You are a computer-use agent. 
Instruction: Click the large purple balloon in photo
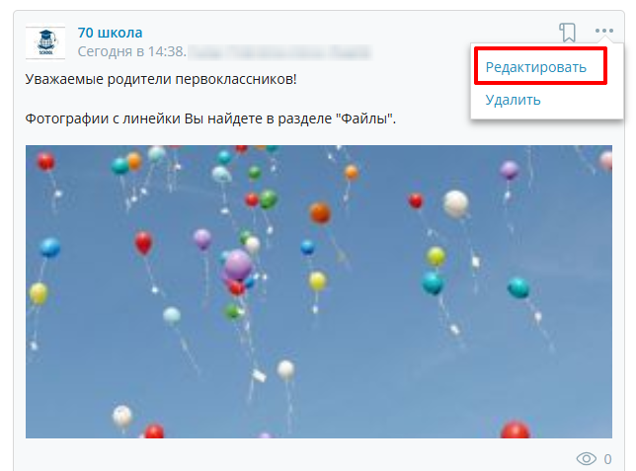click(x=238, y=266)
